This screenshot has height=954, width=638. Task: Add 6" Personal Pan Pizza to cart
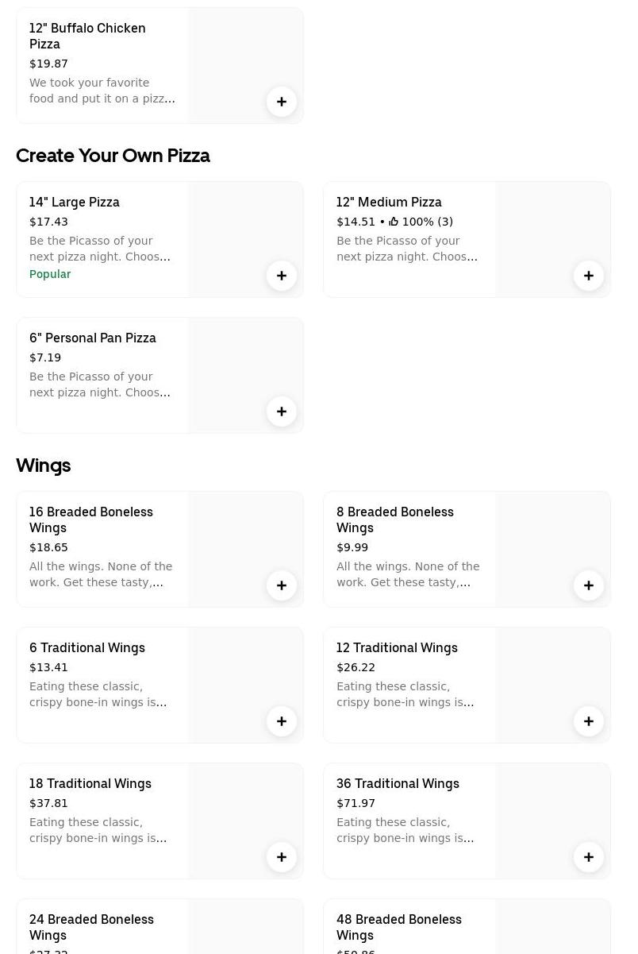click(x=282, y=411)
